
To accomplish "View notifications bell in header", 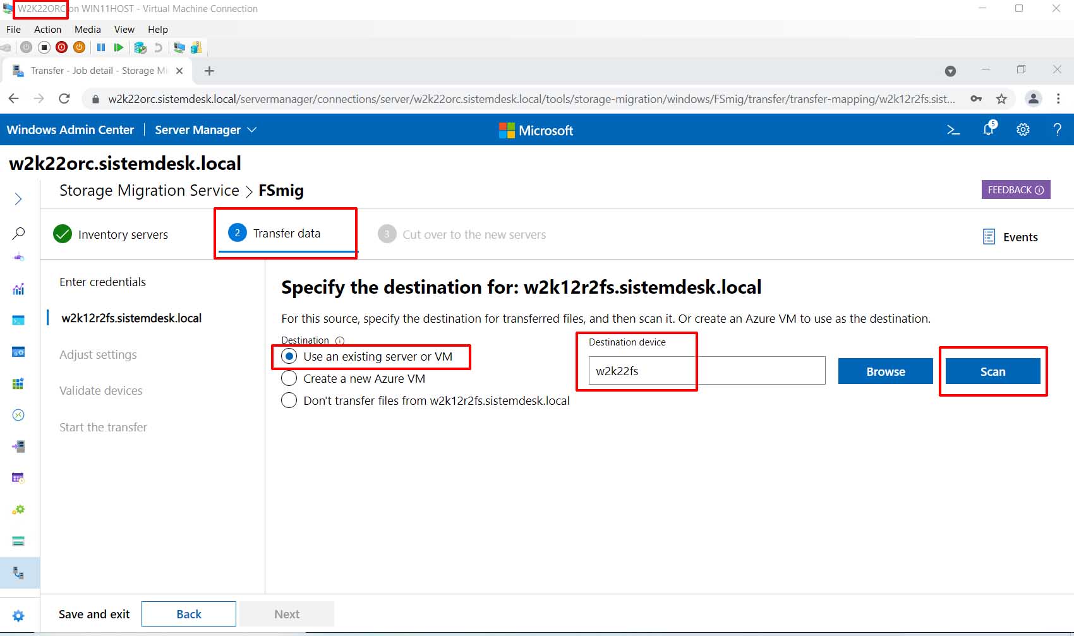I will [x=989, y=129].
